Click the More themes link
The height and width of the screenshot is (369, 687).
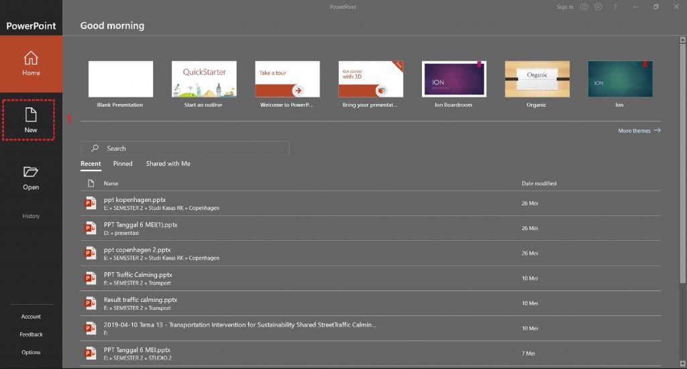click(639, 131)
